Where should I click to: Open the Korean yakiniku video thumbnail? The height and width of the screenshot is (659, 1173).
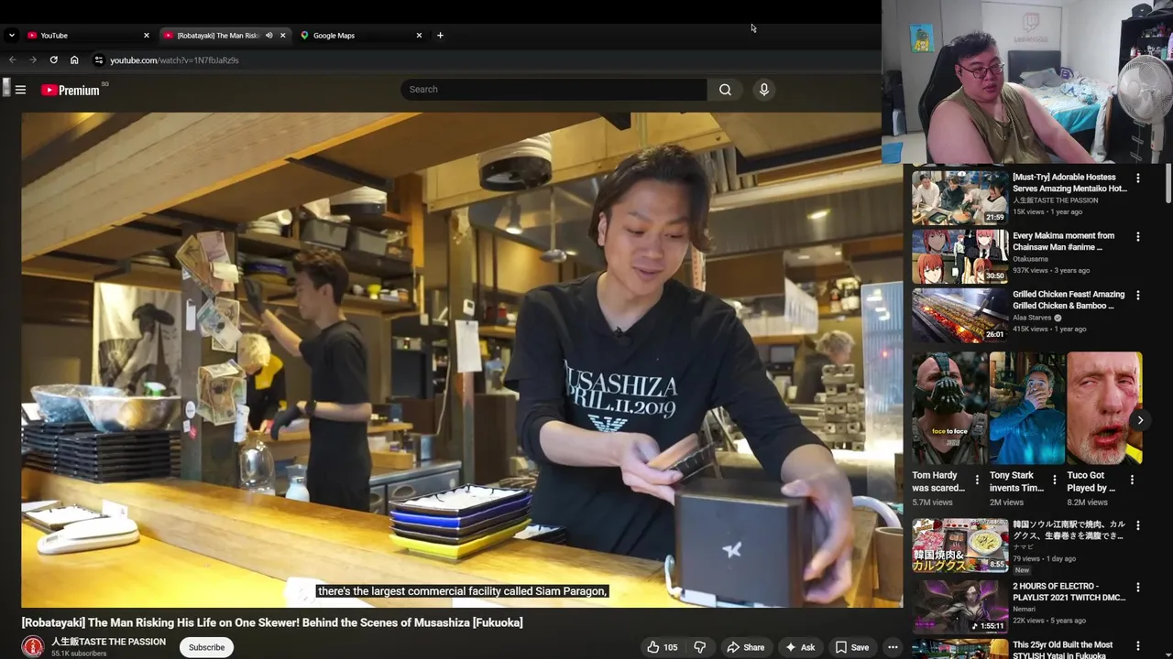(959, 546)
